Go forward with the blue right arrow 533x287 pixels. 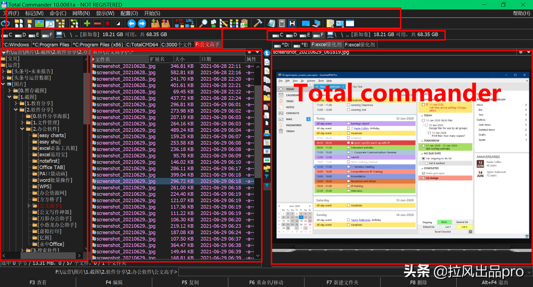click(x=142, y=23)
